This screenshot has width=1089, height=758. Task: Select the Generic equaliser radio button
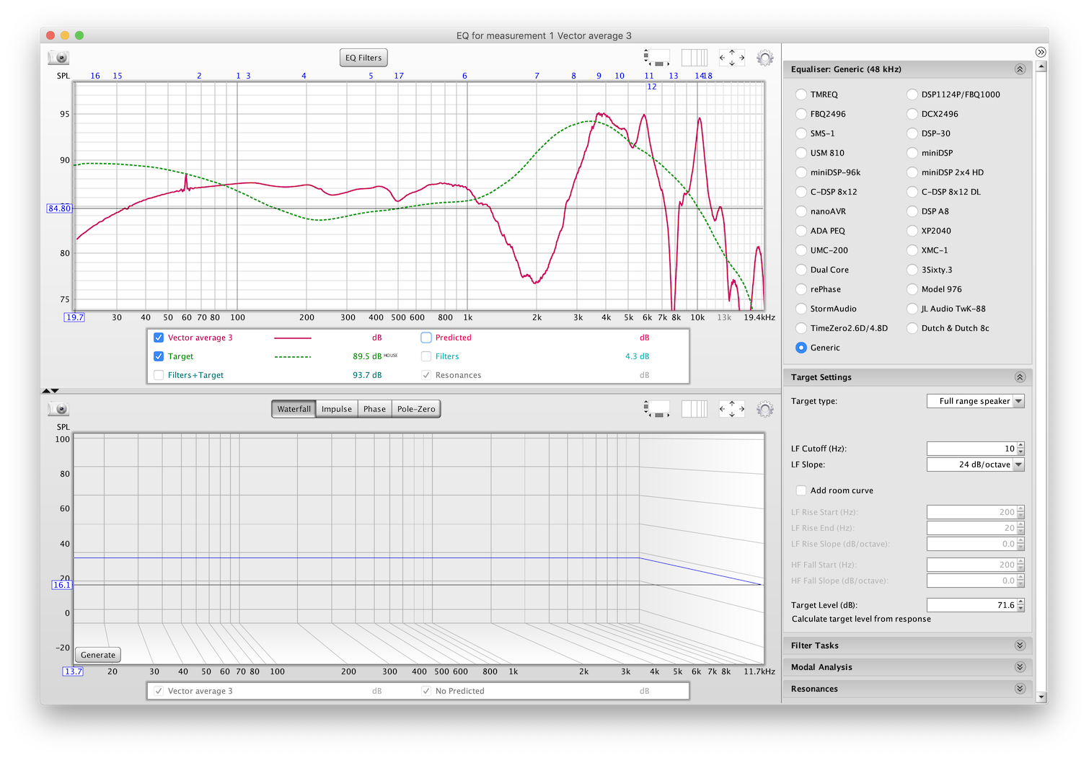click(x=801, y=348)
